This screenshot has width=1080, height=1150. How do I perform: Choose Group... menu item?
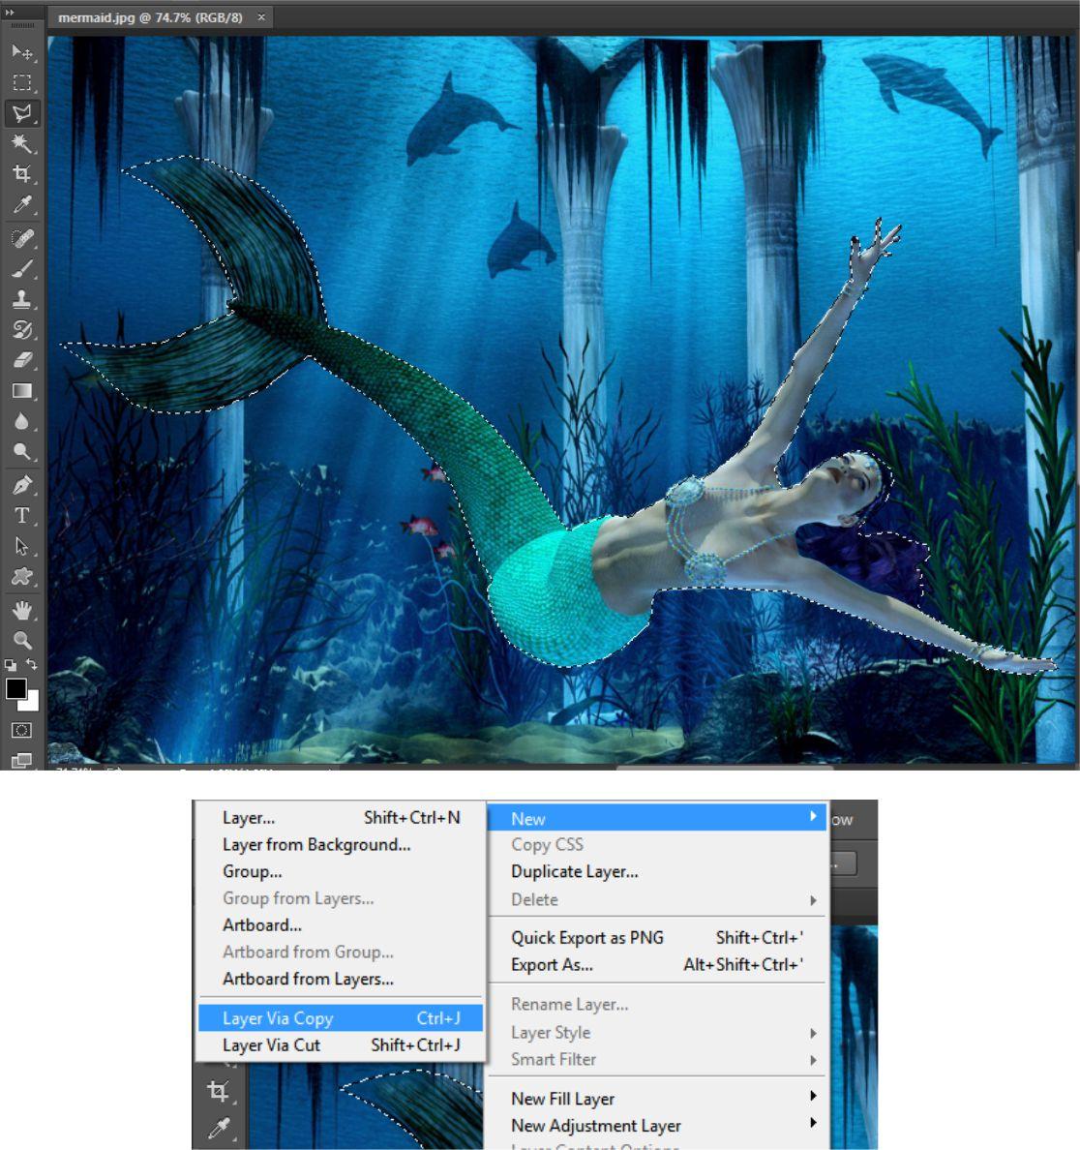341,872
